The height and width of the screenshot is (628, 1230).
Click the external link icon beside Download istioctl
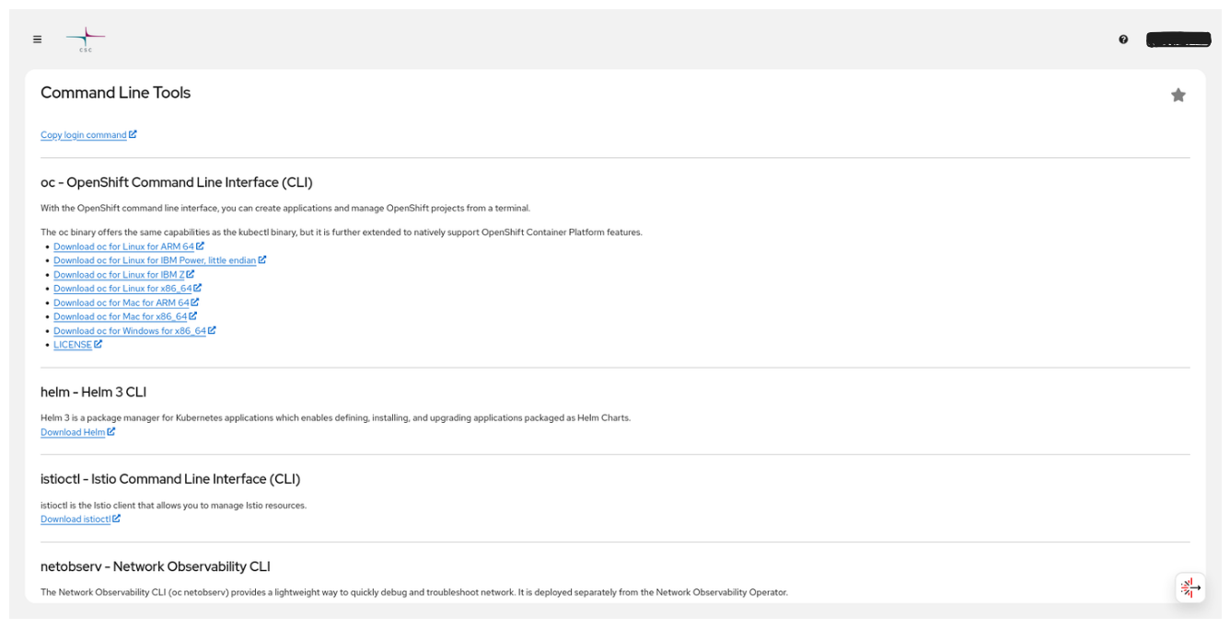[117, 518]
